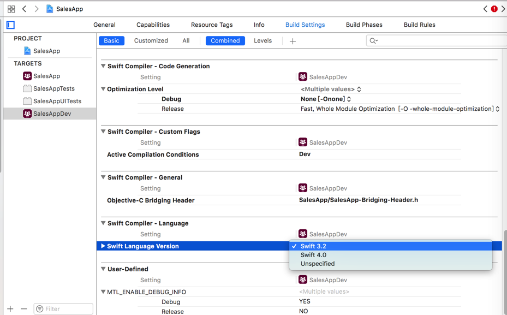The height and width of the screenshot is (315, 507).
Task: Click the red error indicator icon
Action: pos(494,9)
